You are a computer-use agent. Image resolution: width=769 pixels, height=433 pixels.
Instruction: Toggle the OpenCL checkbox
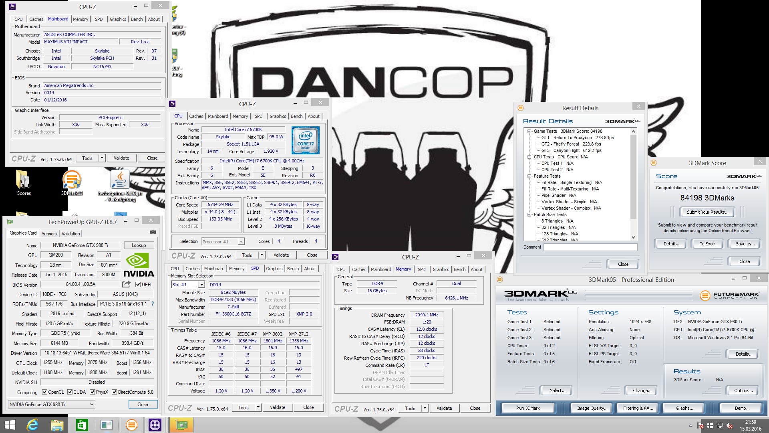point(44,392)
